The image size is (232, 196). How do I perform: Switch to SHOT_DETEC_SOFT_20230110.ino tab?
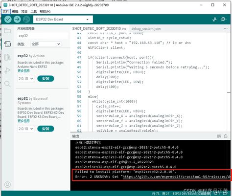[x=99, y=28]
